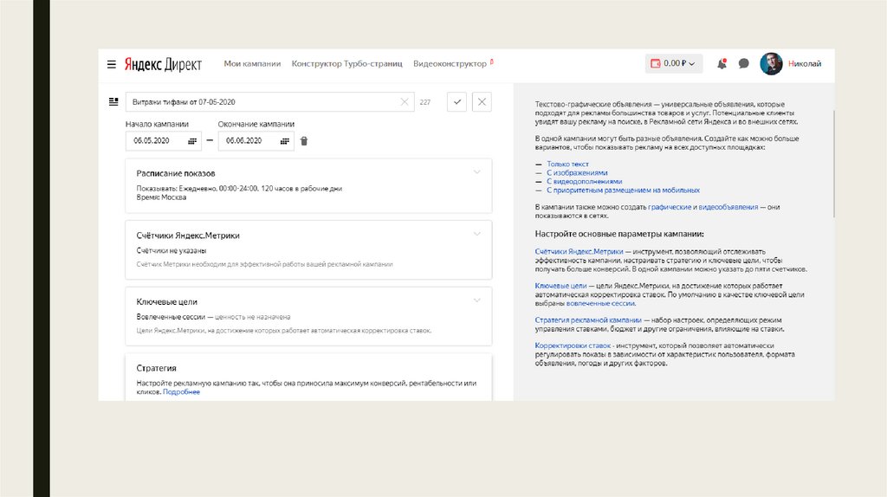Open the Корректировки ставок help link
The image size is (887, 497).
573,345
